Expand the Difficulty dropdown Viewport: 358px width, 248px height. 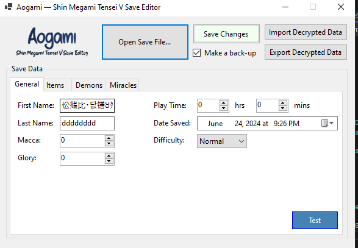222,141
